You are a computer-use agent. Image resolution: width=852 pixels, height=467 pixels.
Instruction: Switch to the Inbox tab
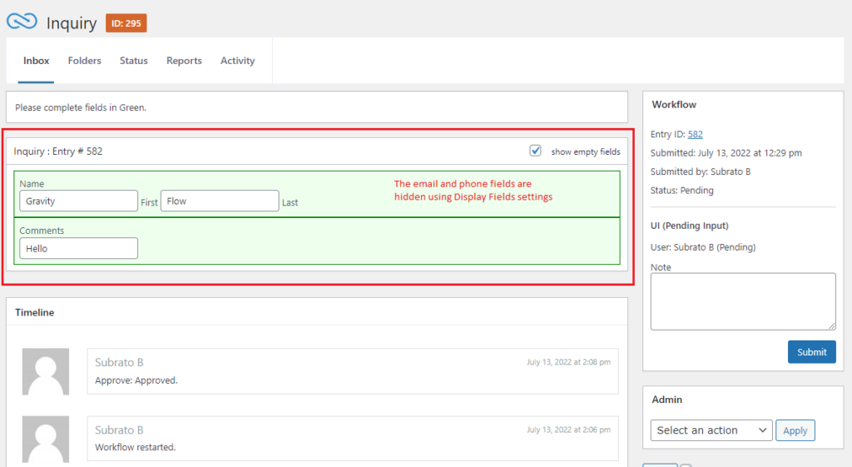36,61
